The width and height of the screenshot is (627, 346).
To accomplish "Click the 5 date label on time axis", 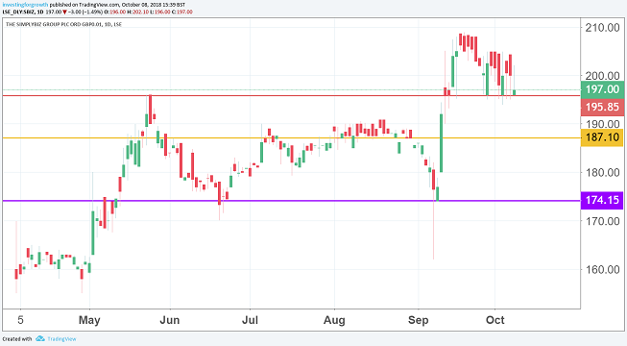I will point(20,320).
